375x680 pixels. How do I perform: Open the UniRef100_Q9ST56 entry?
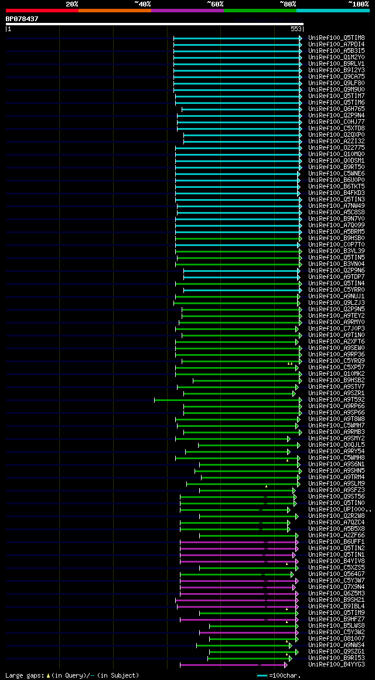pyautogui.click(x=336, y=496)
